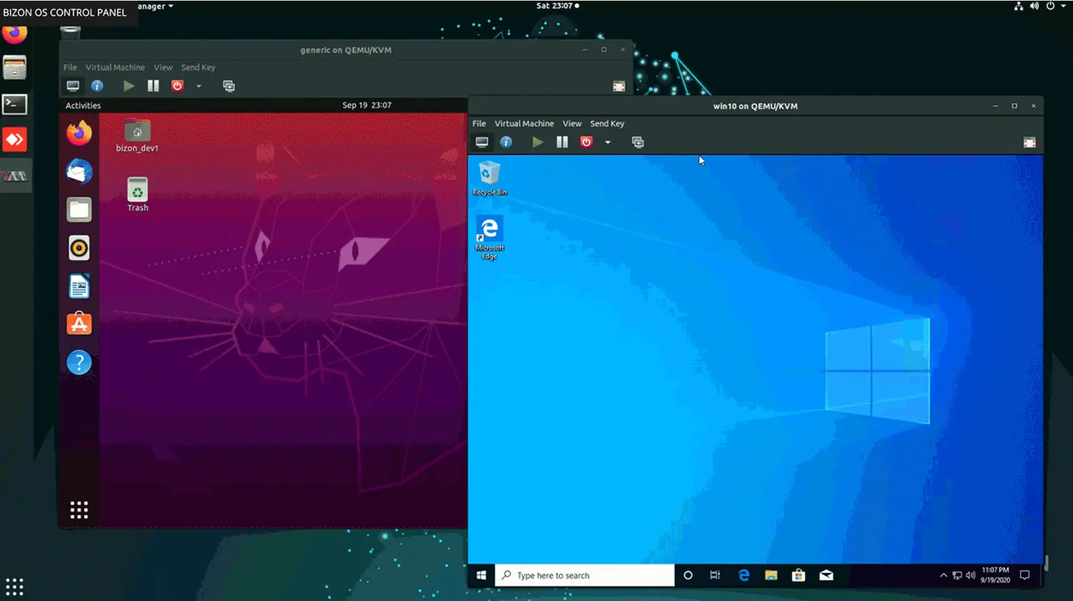1073x601 pixels.
Task: Open hardware details for the win10 VM
Action: point(506,142)
